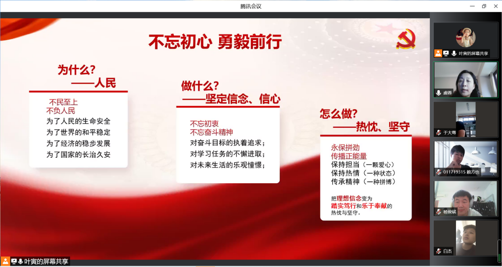502x267 pixels.
Task: Click the 叶寅 avatar picture in top tile
Action: click(466, 38)
